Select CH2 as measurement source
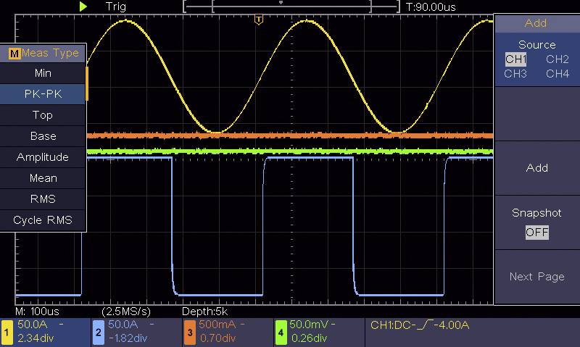 pyautogui.click(x=557, y=59)
